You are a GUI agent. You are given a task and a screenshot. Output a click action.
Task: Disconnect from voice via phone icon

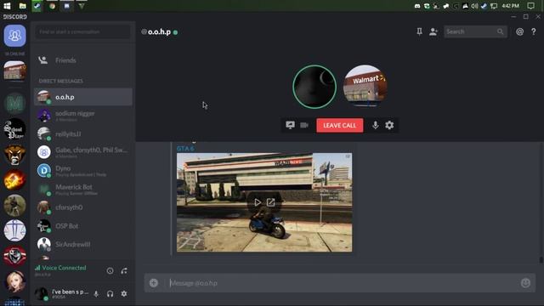tap(124, 270)
